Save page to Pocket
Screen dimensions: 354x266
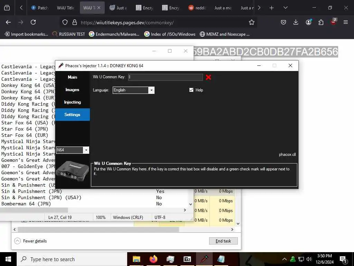point(283,23)
